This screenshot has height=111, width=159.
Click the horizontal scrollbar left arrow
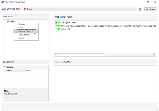(x=55, y=55)
